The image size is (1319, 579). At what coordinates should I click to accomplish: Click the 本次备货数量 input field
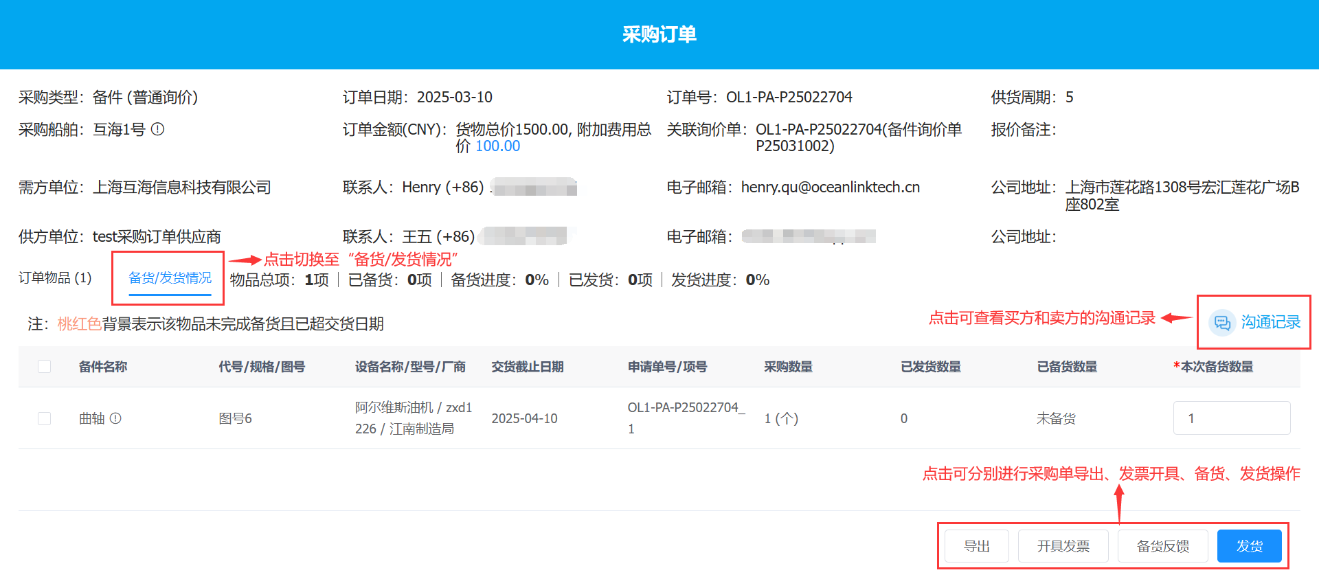pos(1232,418)
